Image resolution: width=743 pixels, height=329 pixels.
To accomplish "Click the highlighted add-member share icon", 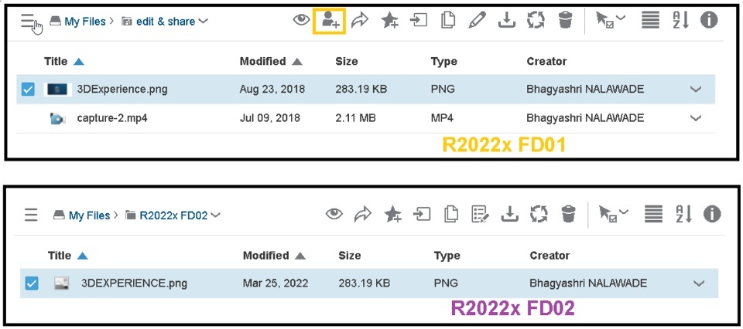I will pyautogui.click(x=330, y=21).
